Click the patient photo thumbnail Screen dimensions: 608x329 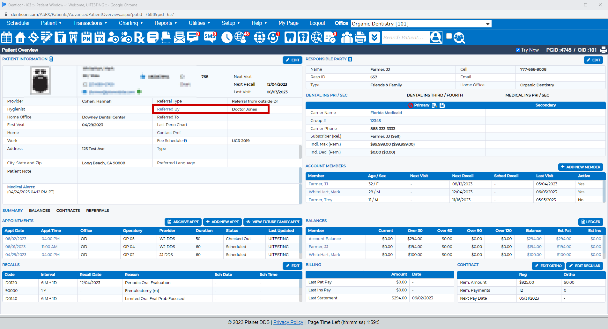(40, 80)
